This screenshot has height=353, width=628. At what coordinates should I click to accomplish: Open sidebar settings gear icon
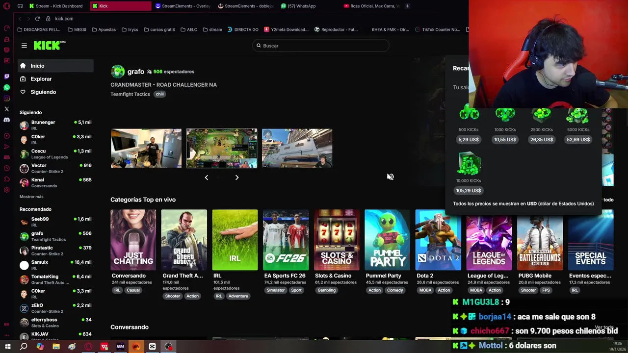[x=6, y=190]
